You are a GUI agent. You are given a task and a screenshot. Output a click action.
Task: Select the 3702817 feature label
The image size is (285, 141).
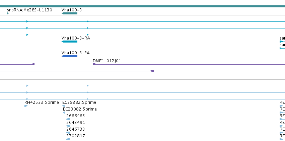point(76,136)
